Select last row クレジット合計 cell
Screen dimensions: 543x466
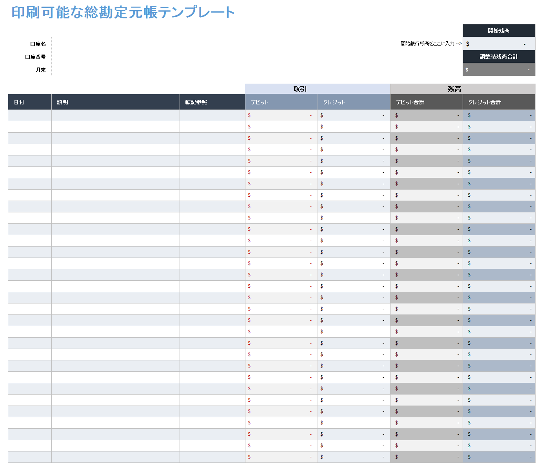tap(499, 457)
